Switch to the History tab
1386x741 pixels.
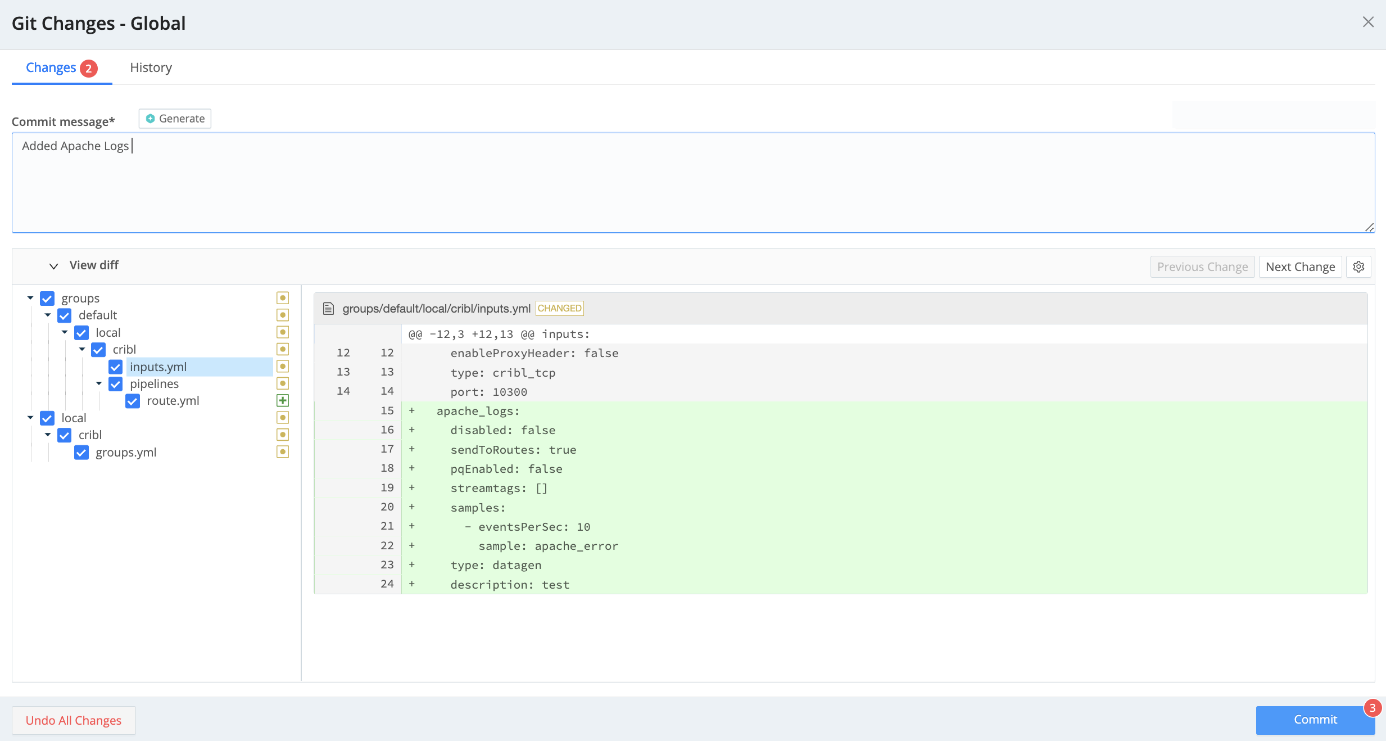[151, 67]
